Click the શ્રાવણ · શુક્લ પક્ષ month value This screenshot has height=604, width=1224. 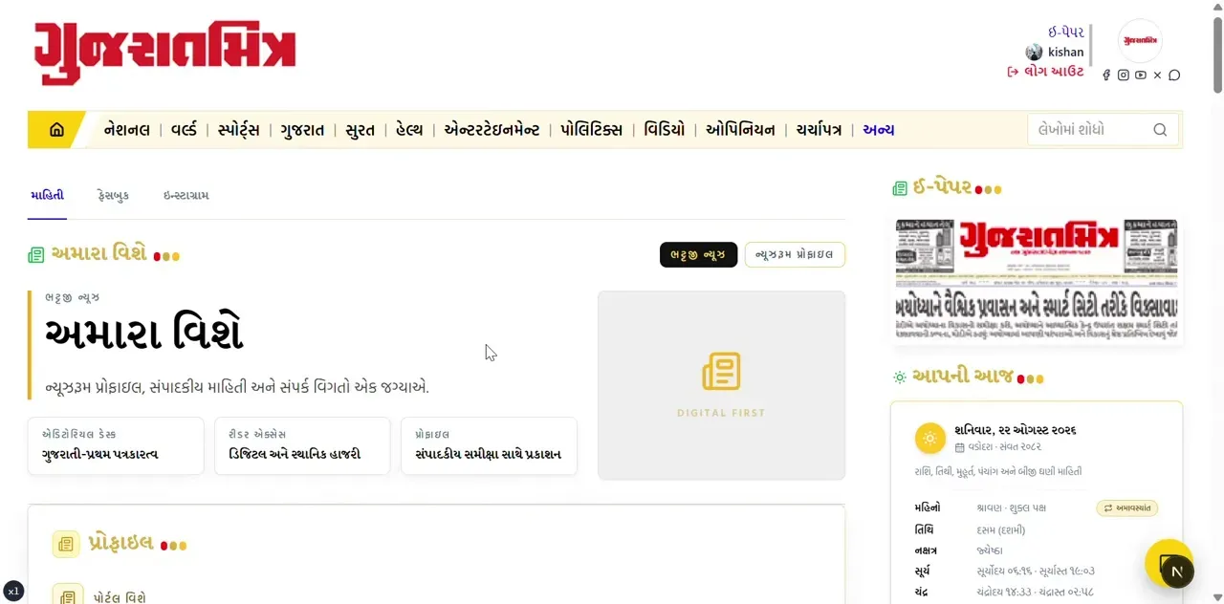click(x=1012, y=508)
